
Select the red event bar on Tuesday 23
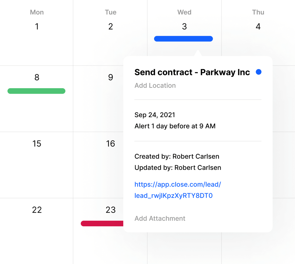pyautogui.click(x=102, y=224)
